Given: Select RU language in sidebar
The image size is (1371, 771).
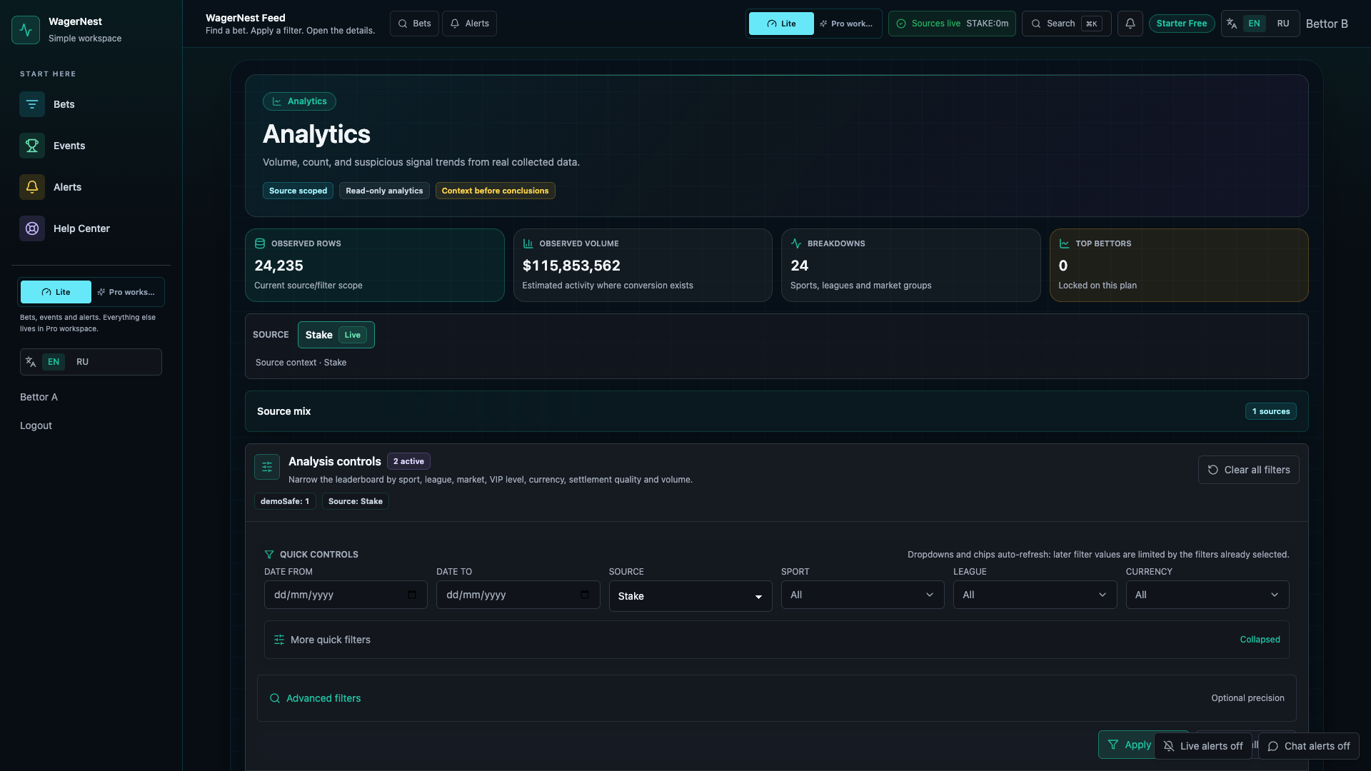Looking at the screenshot, I should pyautogui.click(x=83, y=362).
